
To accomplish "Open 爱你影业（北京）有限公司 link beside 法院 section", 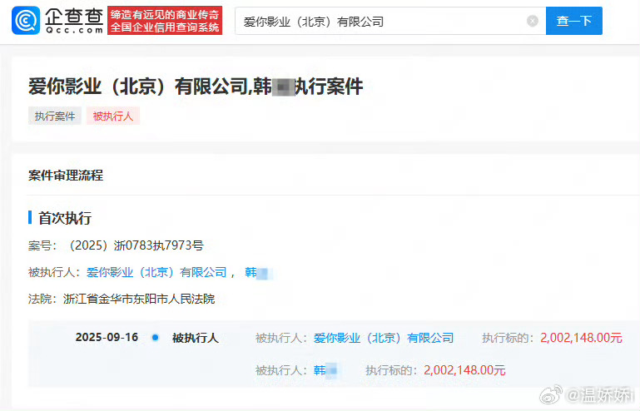I will click(156, 272).
